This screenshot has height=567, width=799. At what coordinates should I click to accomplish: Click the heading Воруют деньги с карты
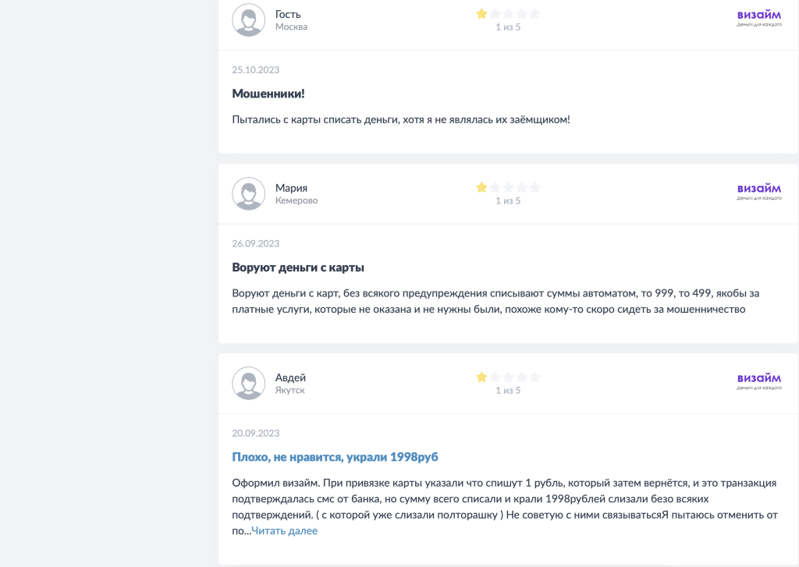pos(298,268)
